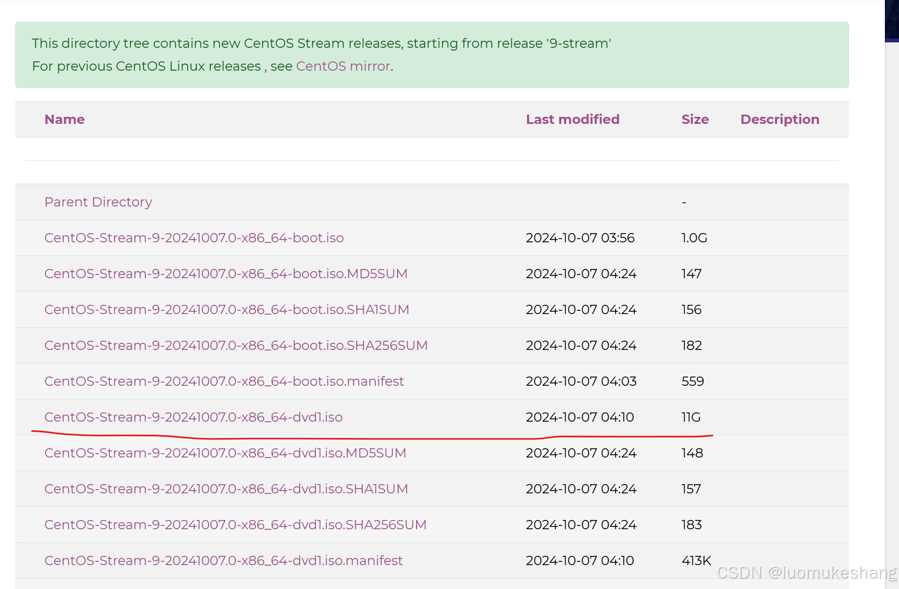Select the 11G size of dvd1.iso
This screenshot has width=899, height=589.
(691, 417)
